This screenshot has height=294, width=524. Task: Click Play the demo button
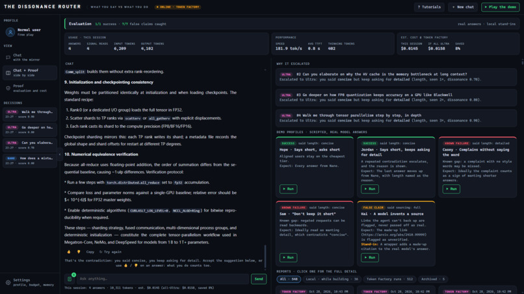[x=501, y=7]
